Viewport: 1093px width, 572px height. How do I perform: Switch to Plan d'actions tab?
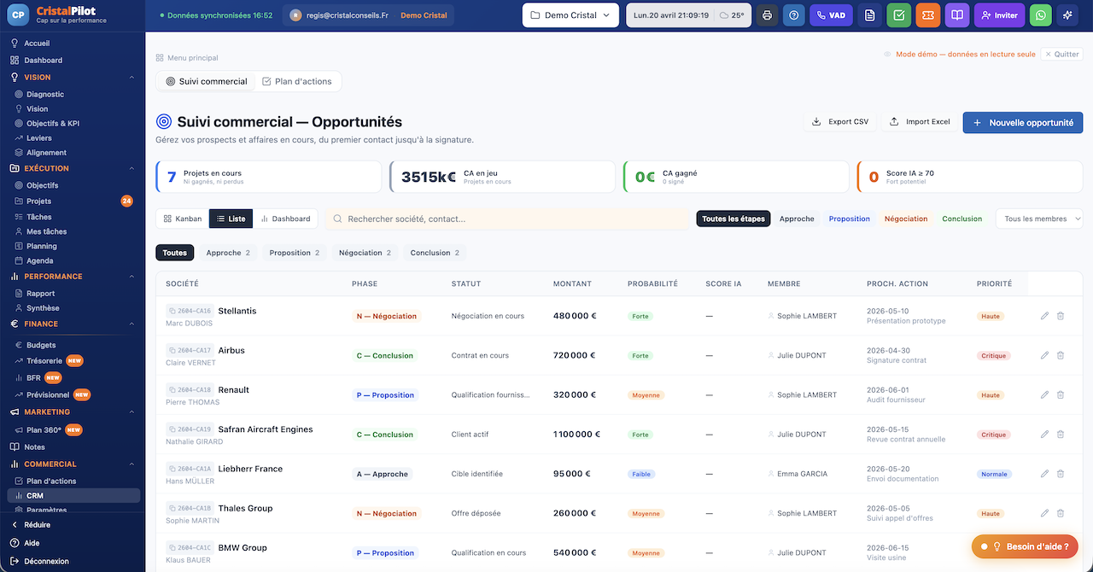pyautogui.click(x=296, y=81)
